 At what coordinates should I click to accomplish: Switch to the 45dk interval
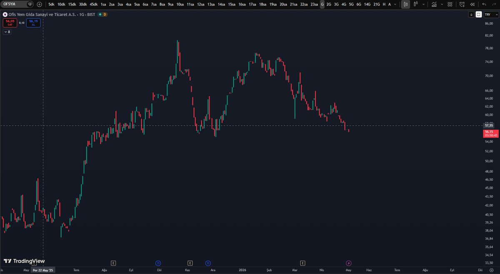coord(94,4)
